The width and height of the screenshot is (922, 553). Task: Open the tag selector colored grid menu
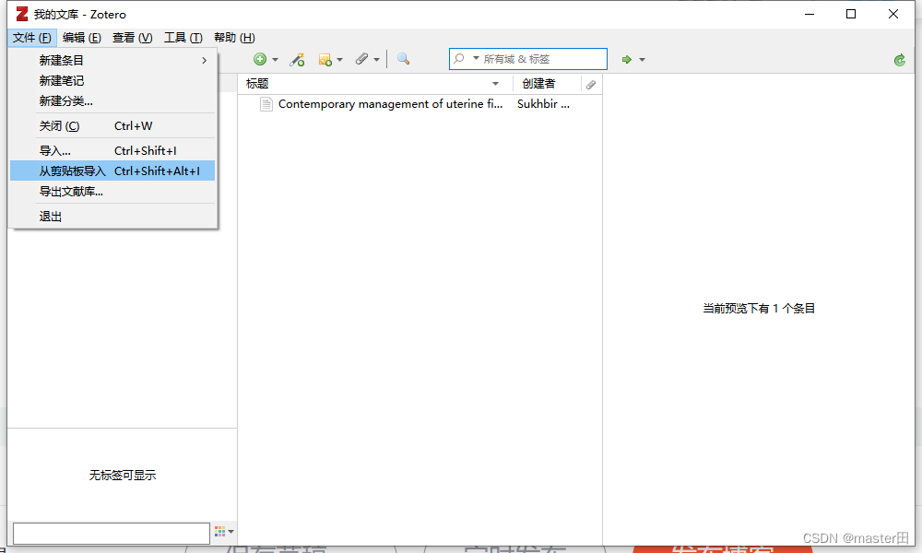[224, 531]
